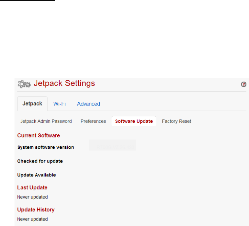Image resolution: width=249 pixels, height=226 pixels.
Task: Click the Last Update heading
Action: click(32, 187)
